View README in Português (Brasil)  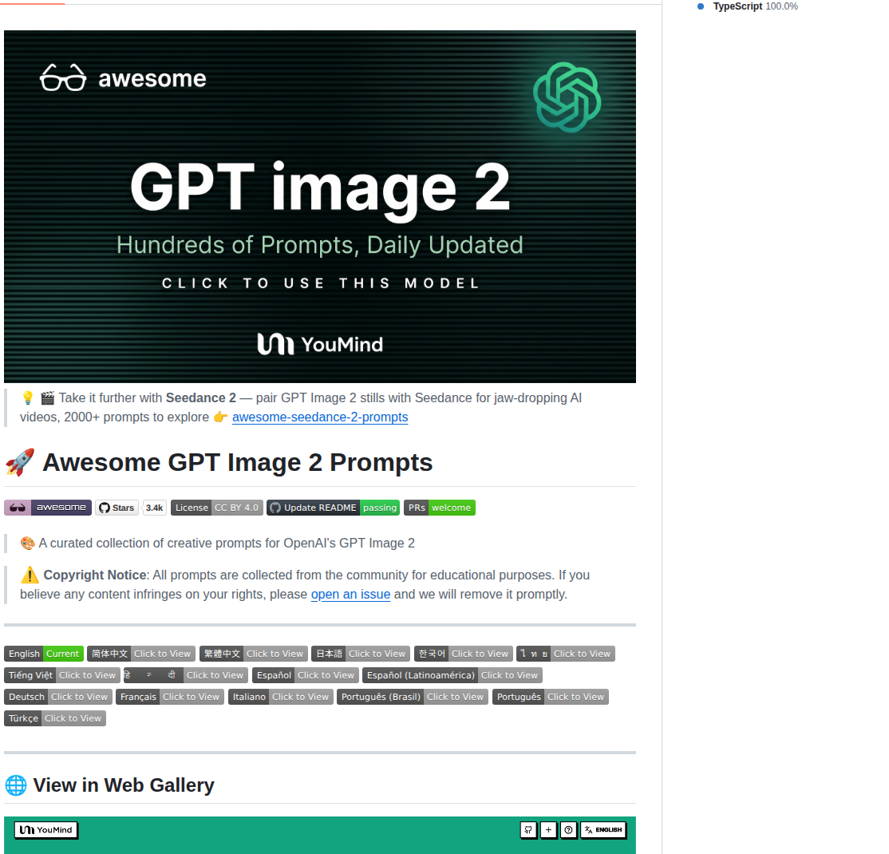coord(413,697)
